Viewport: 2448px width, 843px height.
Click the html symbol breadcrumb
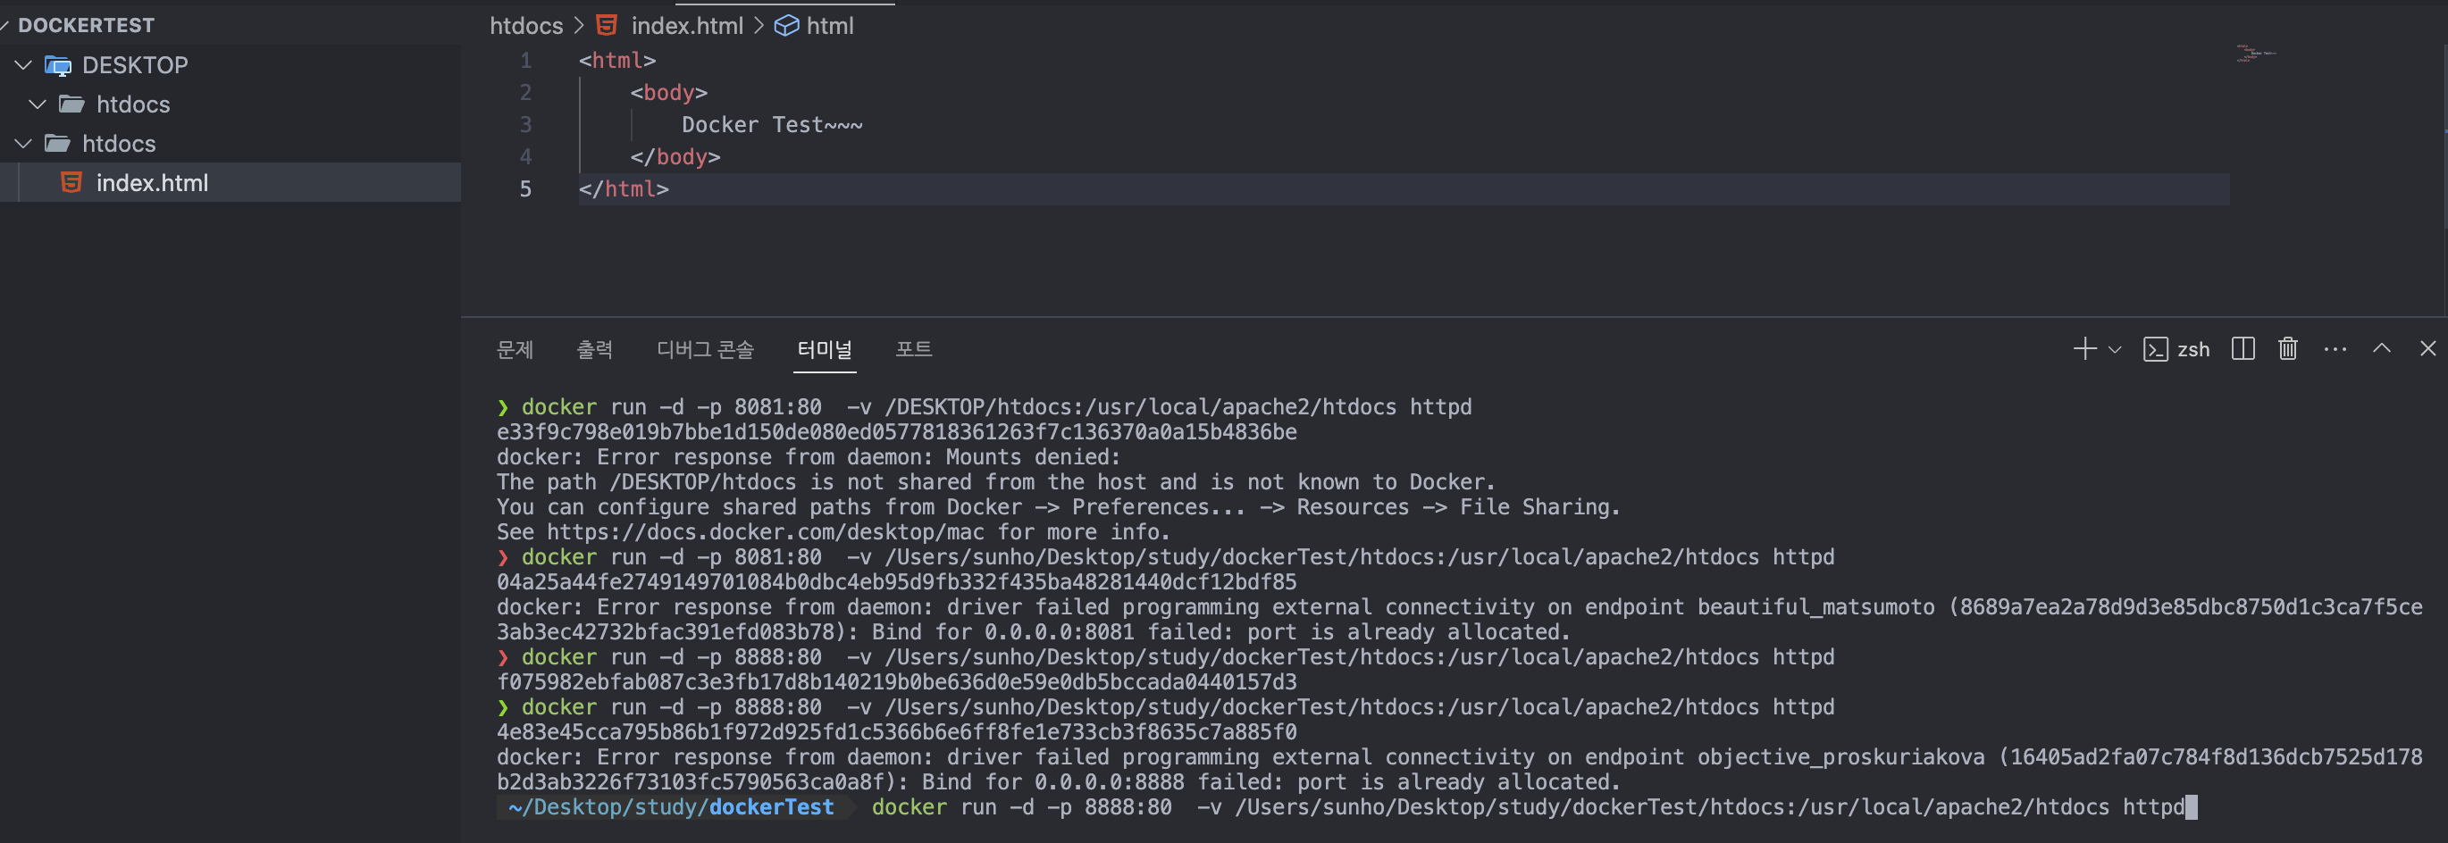point(830,26)
